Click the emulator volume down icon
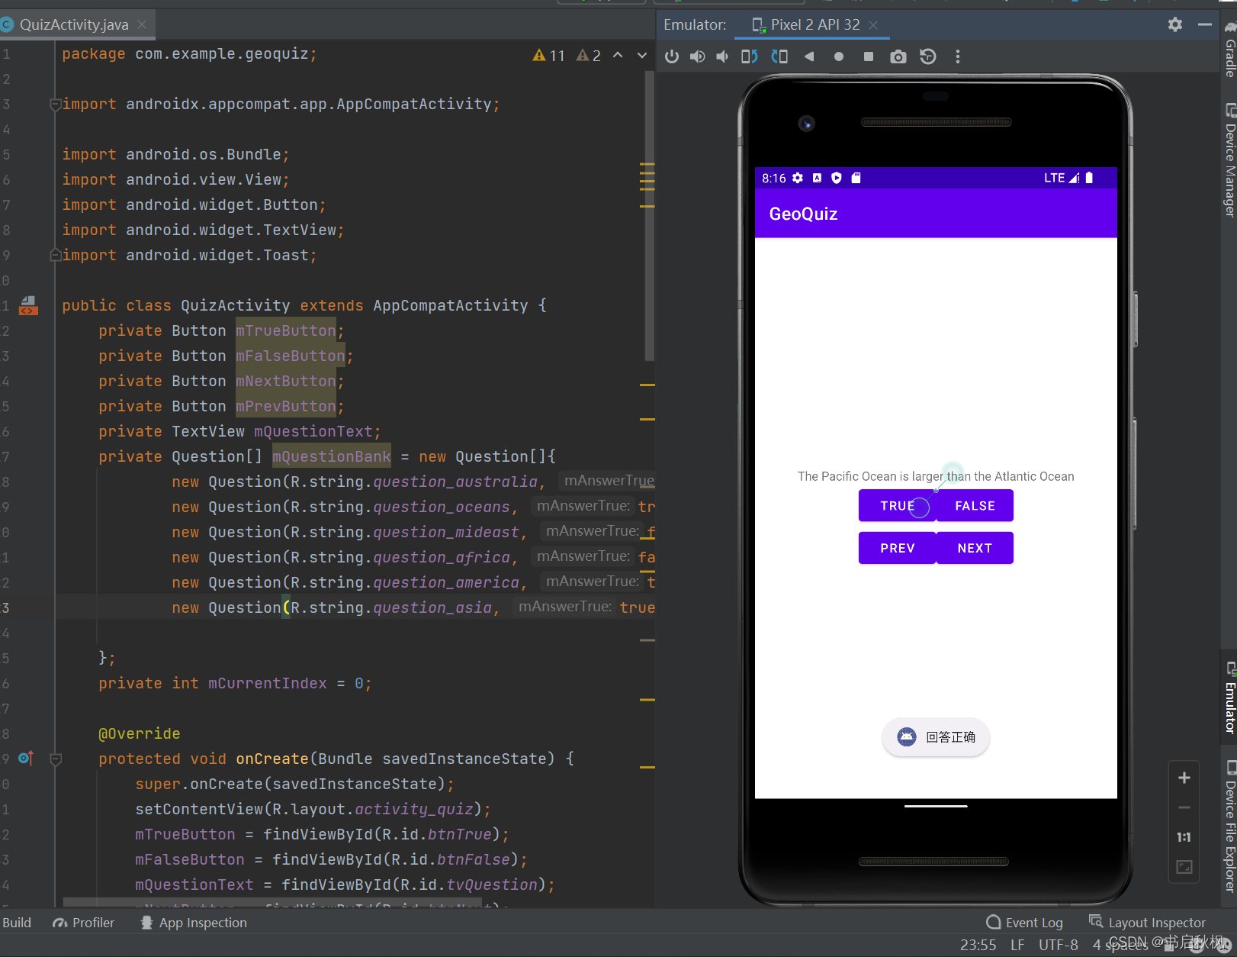This screenshot has height=957, width=1237. (x=722, y=56)
